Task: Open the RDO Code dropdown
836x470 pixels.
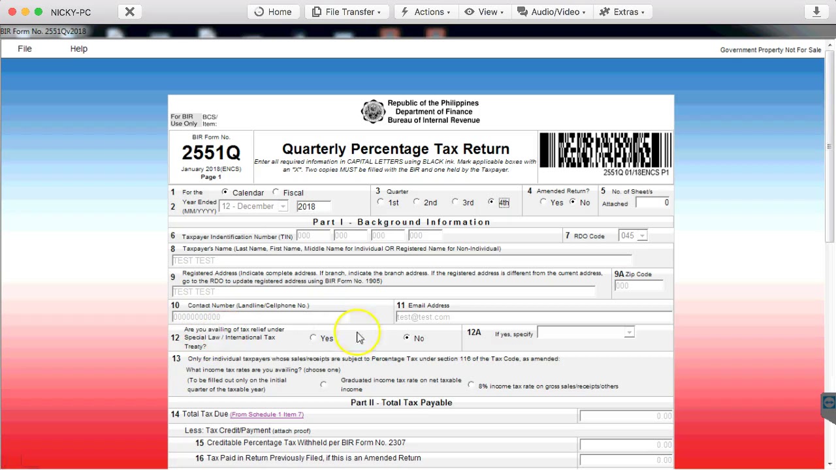Action: [x=633, y=236]
